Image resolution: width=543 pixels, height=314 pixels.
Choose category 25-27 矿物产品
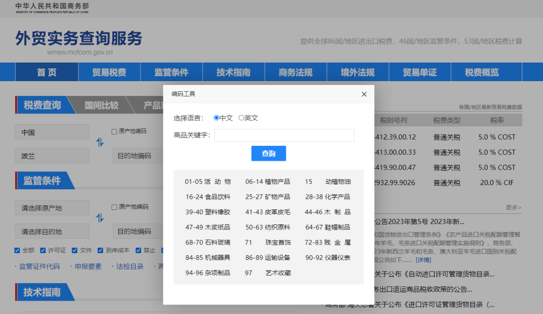coord(268,197)
